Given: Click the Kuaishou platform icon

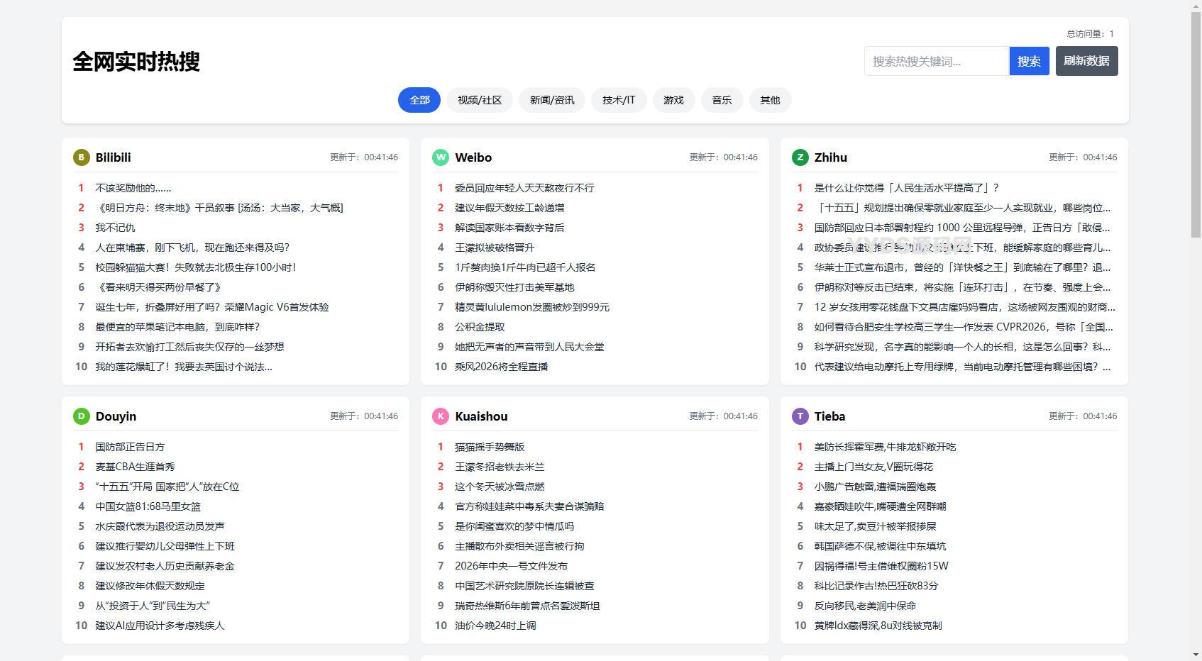Looking at the screenshot, I should tap(441, 416).
